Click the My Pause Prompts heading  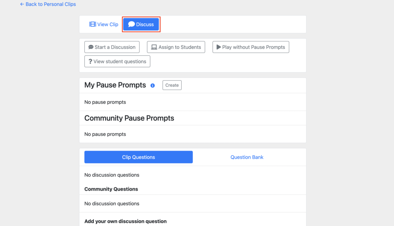pyautogui.click(x=115, y=85)
